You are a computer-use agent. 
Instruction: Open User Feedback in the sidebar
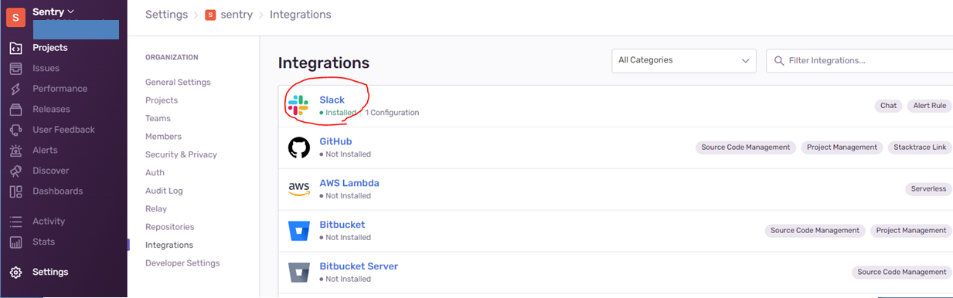(63, 130)
